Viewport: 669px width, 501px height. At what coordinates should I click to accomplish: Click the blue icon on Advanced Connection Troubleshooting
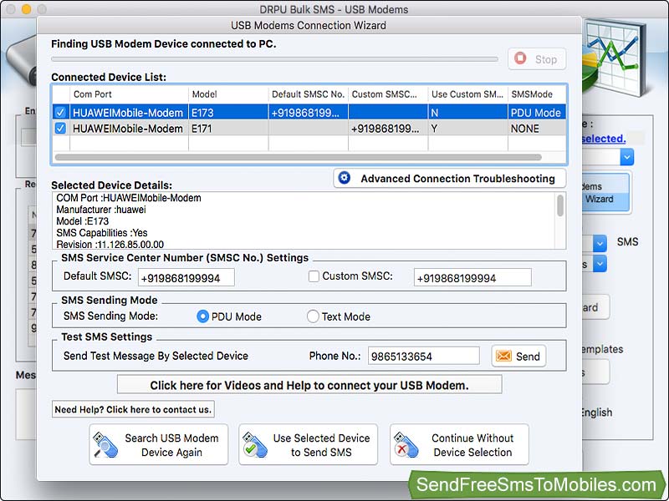pos(345,178)
